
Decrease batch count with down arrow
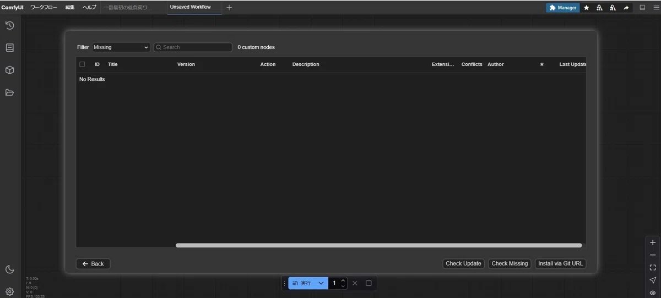(343, 286)
